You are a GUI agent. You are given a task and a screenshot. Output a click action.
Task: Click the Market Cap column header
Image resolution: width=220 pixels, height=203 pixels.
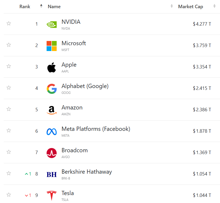(x=191, y=7)
